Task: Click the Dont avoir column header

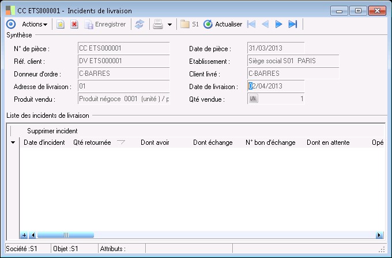Action: pos(154,143)
